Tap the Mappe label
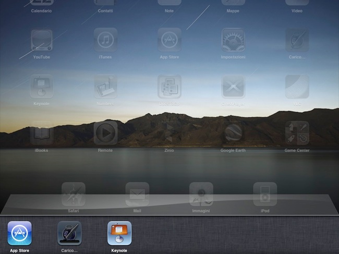 (233, 11)
